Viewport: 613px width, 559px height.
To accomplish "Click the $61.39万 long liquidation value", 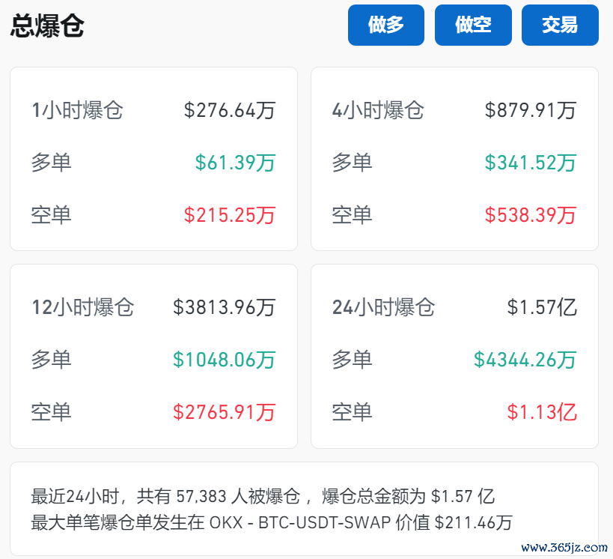I will tap(235, 163).
